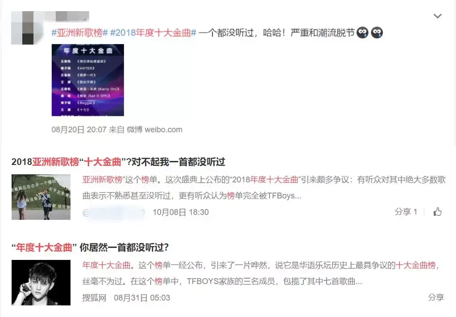Open article 2018亚洲新歌榜"十大金曲" headline

[118, 162]
